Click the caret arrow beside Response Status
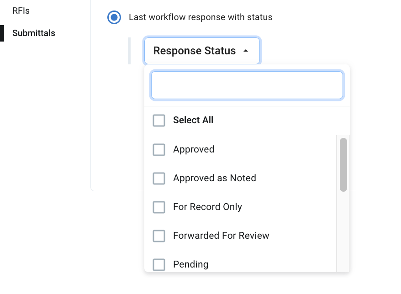 246,51
